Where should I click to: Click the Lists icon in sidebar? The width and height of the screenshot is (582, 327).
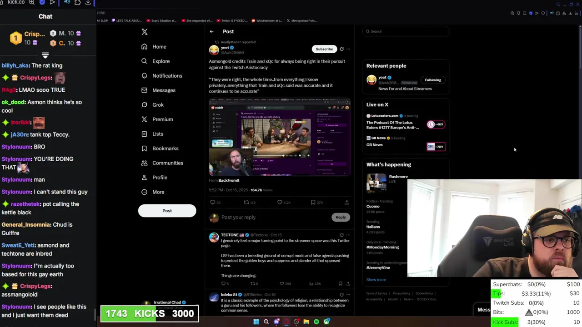coord(144,134)
